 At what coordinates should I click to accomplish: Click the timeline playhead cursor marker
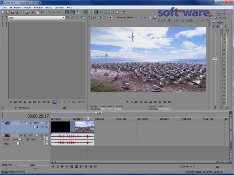[x=88, y=119]
